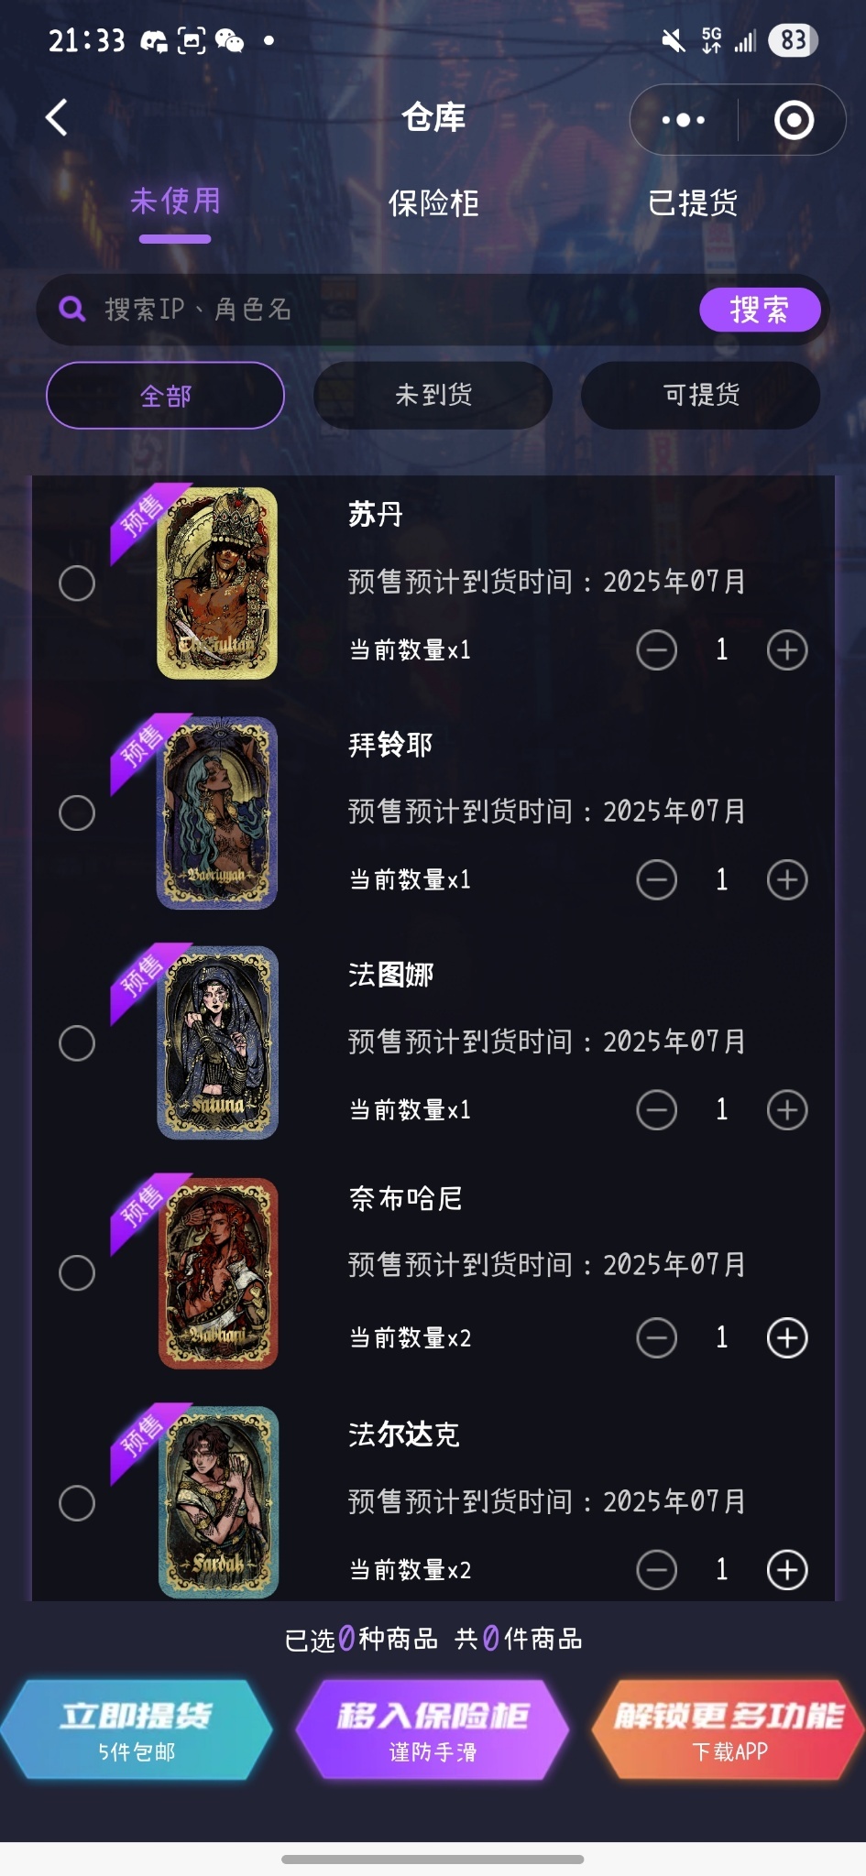Increase quantity for 法图娜 with plus icon

(x=787, y=1110)
